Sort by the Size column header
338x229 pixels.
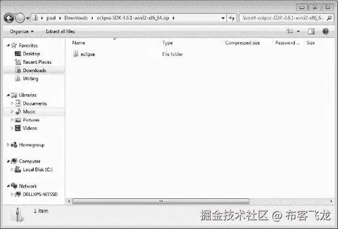[310, 42]
